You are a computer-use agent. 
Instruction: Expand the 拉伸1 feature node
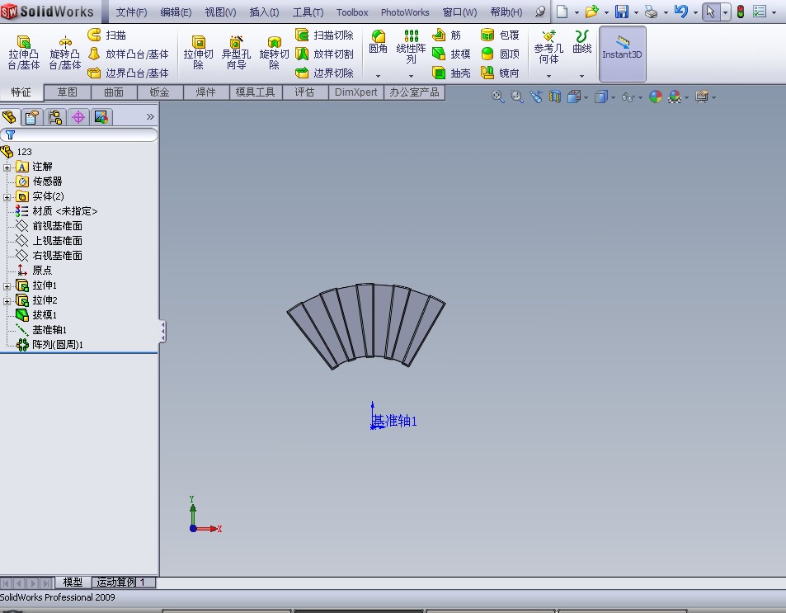pos(7,286)
